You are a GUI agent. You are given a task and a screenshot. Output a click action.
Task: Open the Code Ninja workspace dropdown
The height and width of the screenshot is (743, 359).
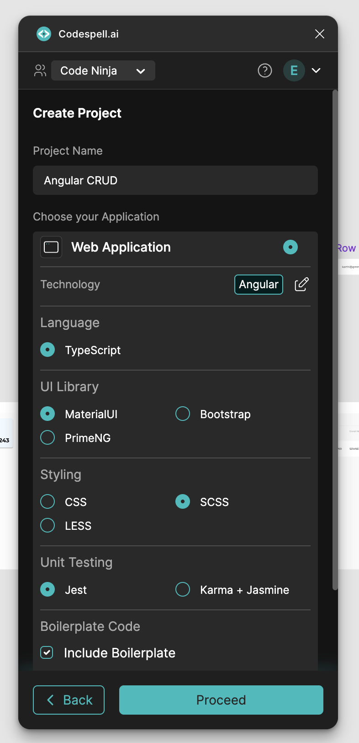coord(103,70)
